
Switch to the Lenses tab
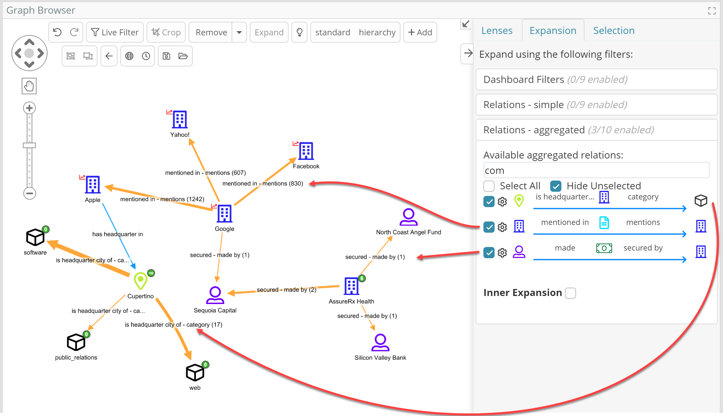pos(497,31)
